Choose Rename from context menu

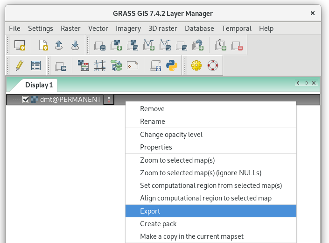pyautogui.click(x=211, y=121)
